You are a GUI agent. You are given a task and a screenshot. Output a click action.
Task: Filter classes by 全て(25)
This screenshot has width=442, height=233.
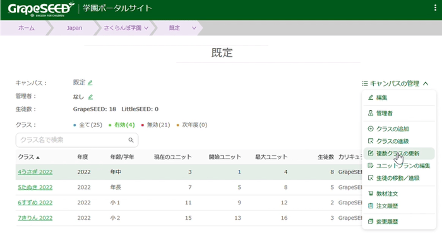pos(90,125)
